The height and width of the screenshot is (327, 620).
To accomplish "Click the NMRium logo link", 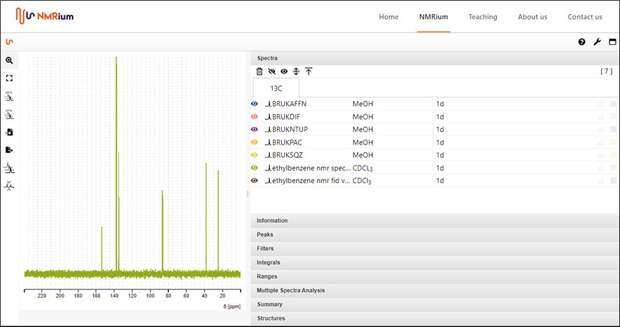I will [44, 15].
